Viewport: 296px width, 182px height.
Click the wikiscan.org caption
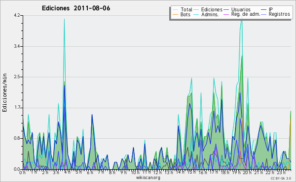tap(148, 178)
